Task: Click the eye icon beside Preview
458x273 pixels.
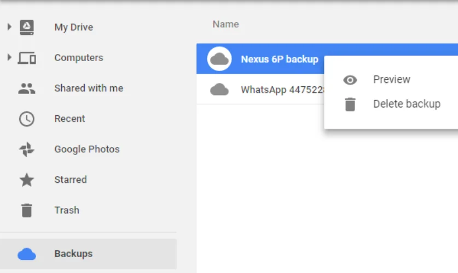Action: (x=350, y=80)
